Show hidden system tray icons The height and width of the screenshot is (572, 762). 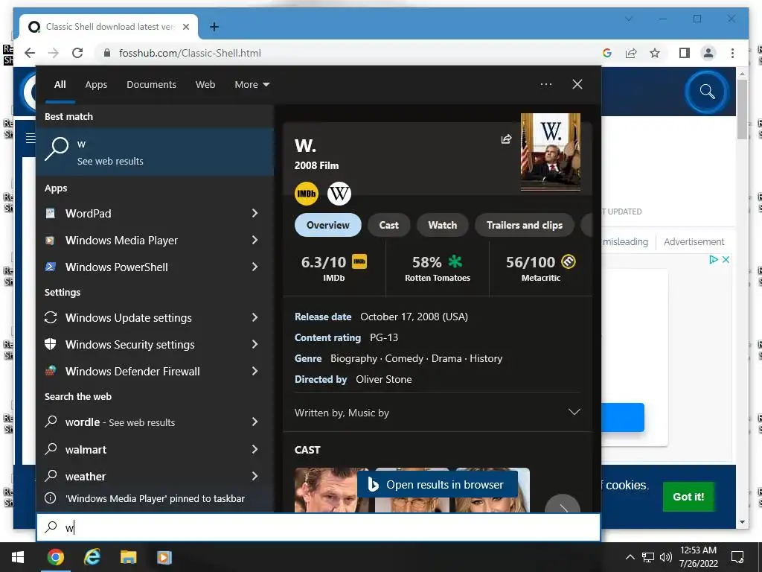pos(630,557)
